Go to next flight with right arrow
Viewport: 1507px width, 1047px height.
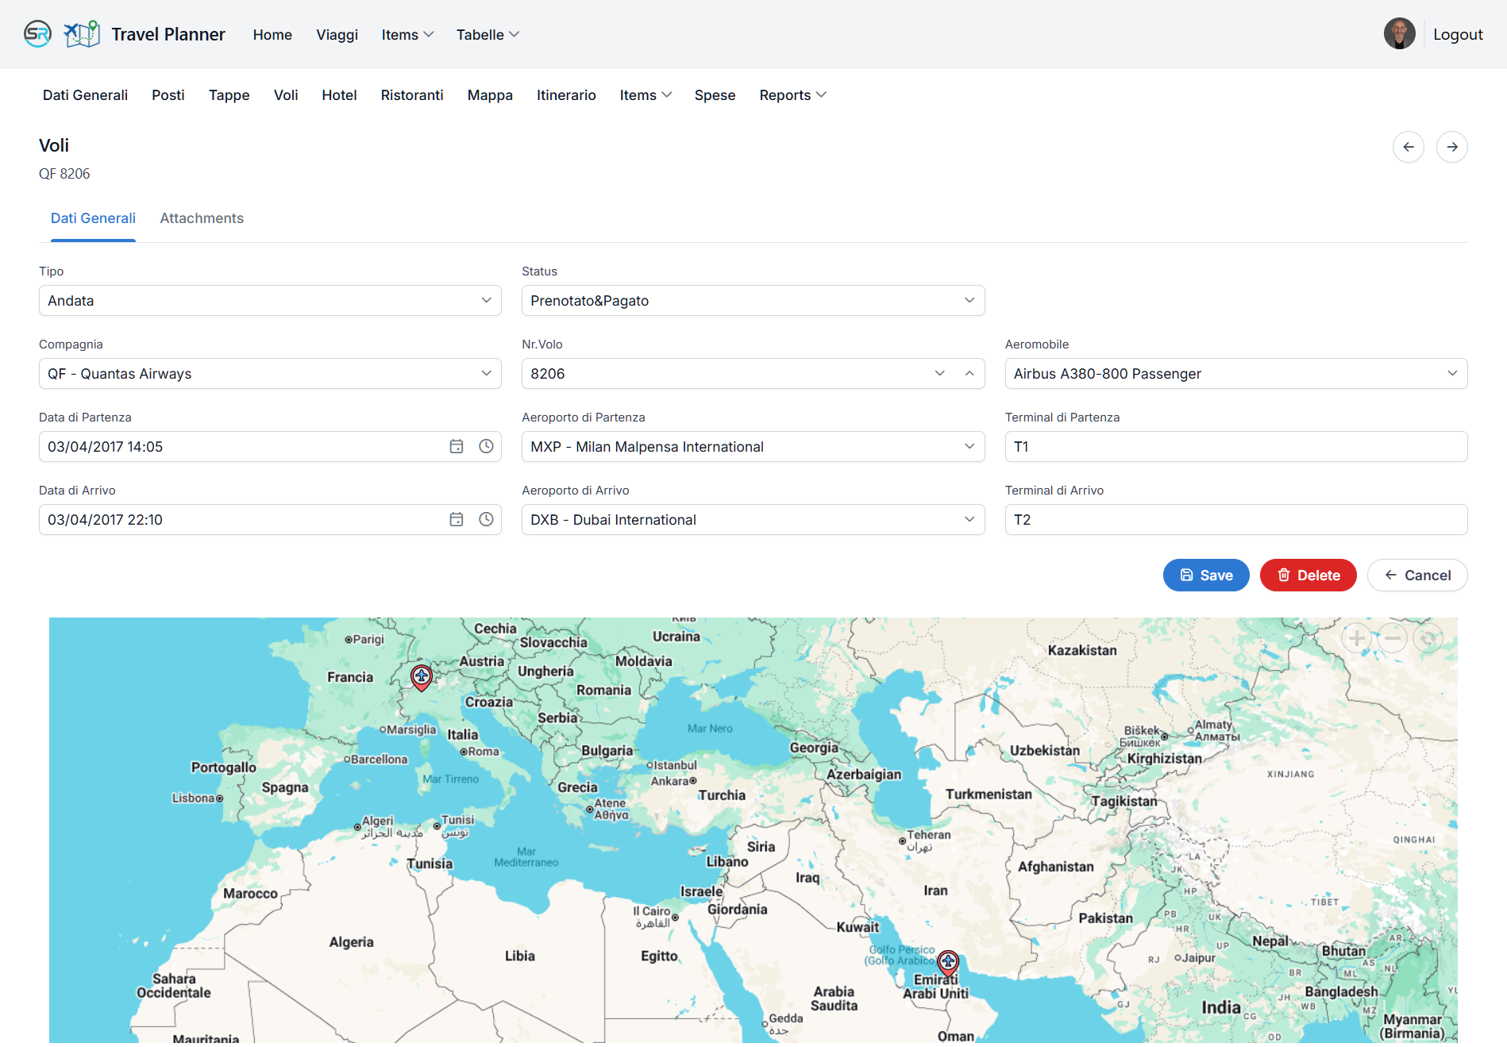point(1451,147)
